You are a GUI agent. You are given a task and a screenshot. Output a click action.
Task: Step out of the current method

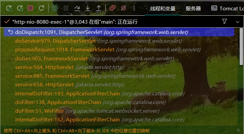99,8
